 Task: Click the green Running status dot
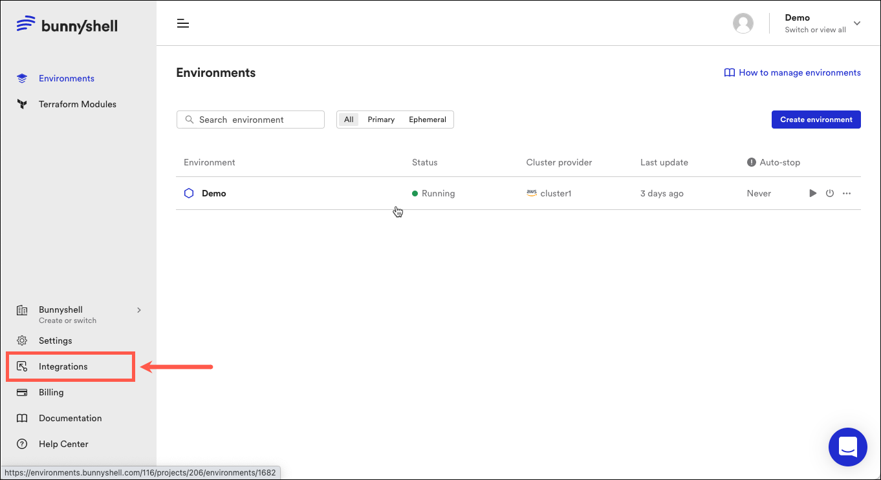[415, 193]
